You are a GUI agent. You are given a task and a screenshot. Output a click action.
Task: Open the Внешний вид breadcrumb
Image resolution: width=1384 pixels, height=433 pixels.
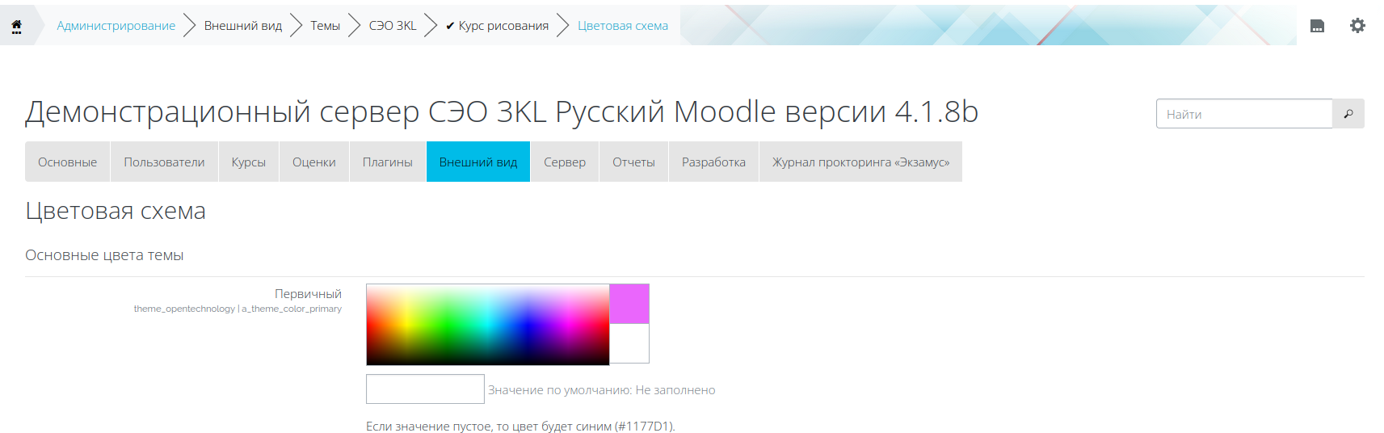243,26
